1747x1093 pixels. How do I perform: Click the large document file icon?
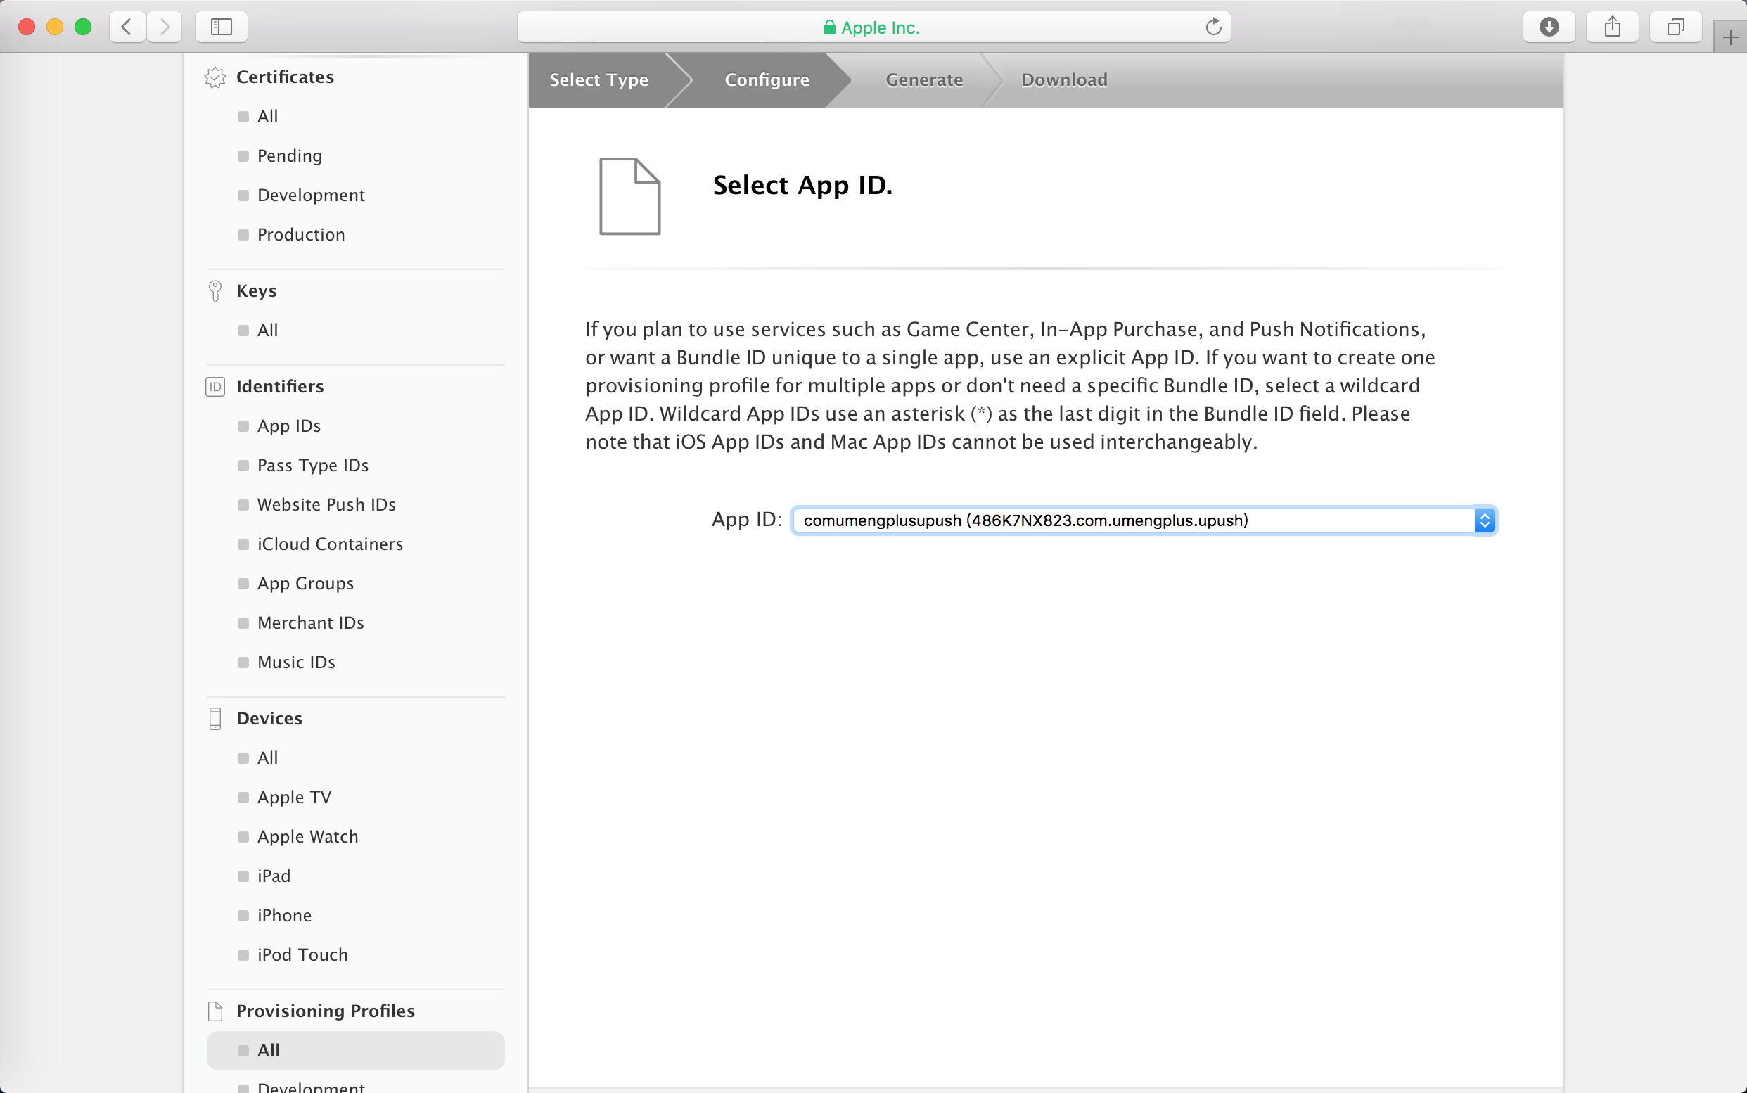[x=629, y=196]
